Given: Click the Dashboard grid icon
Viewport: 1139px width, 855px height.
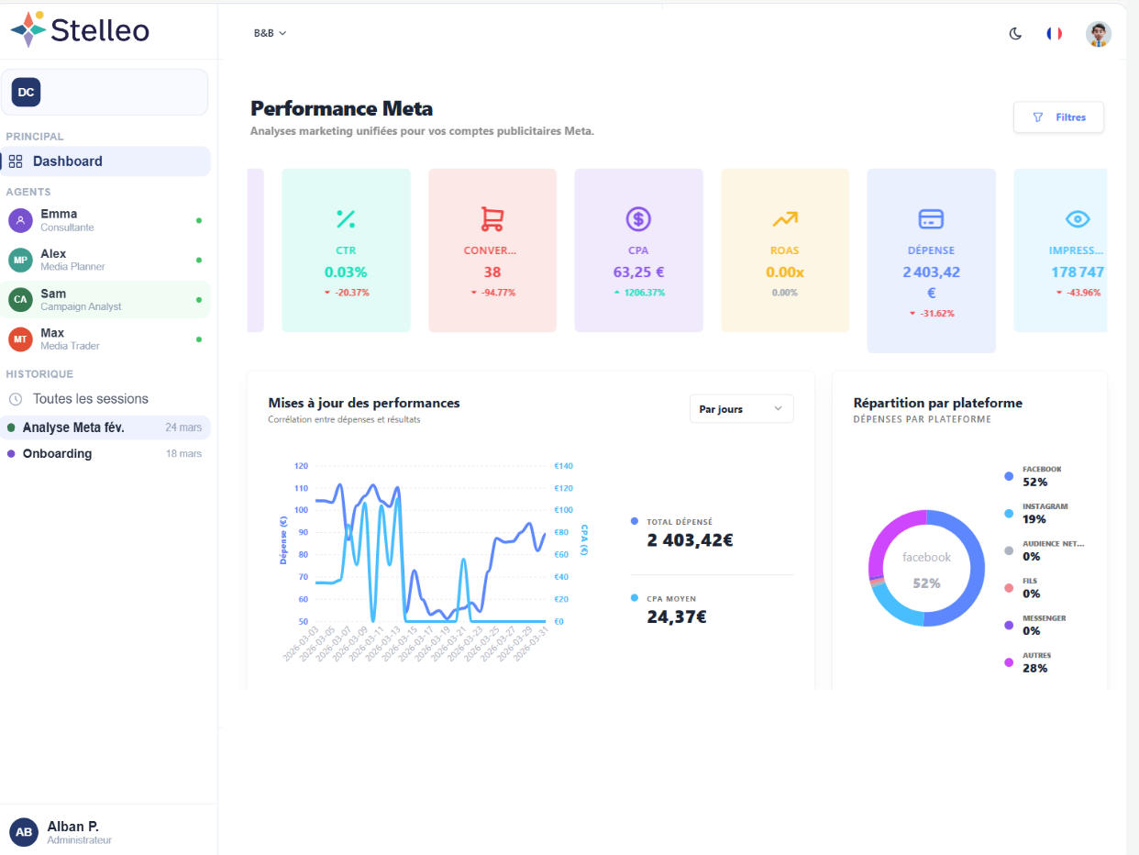Looking at the screenshot, I should (16, 161).
